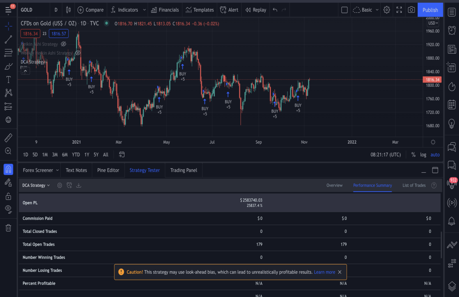Click the Publish button
This screenshot has width=459, height=297.
coord(430,10)
